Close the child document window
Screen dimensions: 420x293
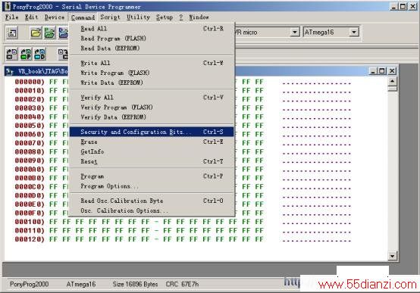coord(392,71)
